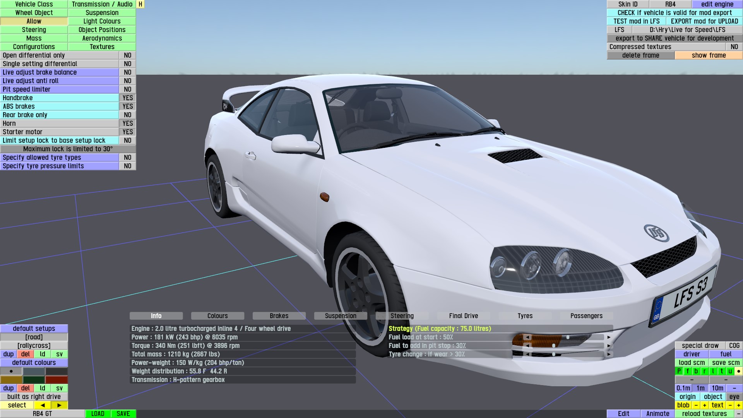Switch to the Brakes tab
743x418 pixels.
(279, 316)
